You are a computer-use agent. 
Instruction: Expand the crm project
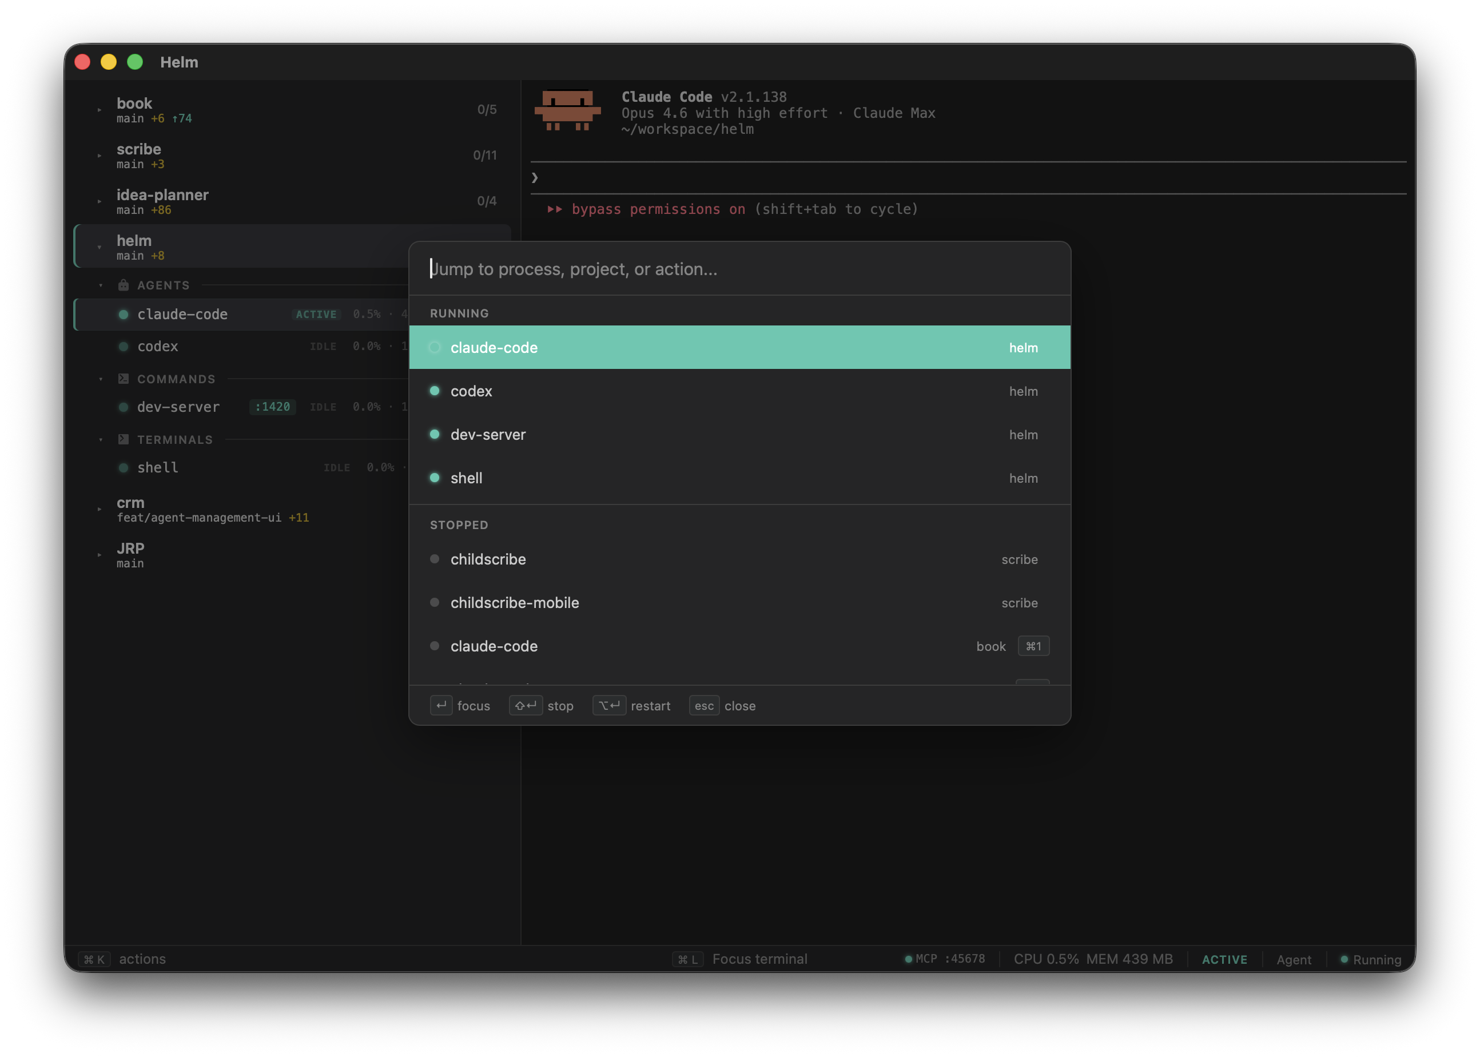pos(100,509)
